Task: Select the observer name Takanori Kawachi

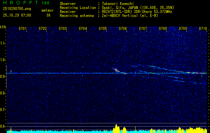Action: [118, 4]
